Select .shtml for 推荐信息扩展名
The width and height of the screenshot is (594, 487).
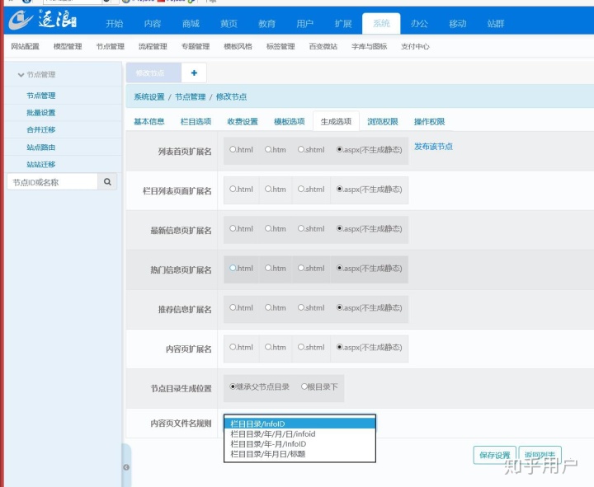click(301, 307)
